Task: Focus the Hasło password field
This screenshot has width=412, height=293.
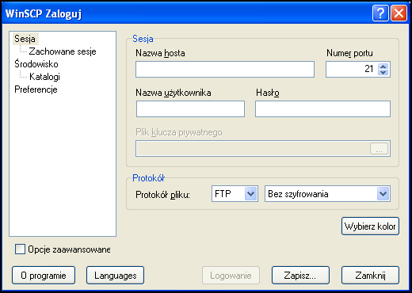Action: pos(322,108)
